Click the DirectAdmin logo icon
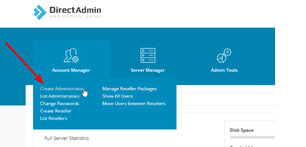Image resolution: width=306 pixels, height=147 pixels. (x=40, y=12)
